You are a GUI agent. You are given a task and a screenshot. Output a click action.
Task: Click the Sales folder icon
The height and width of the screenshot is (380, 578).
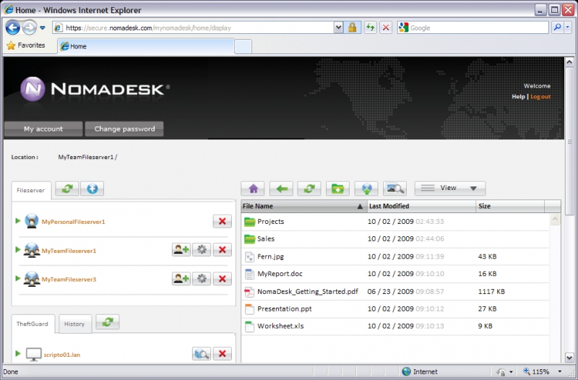249,239
